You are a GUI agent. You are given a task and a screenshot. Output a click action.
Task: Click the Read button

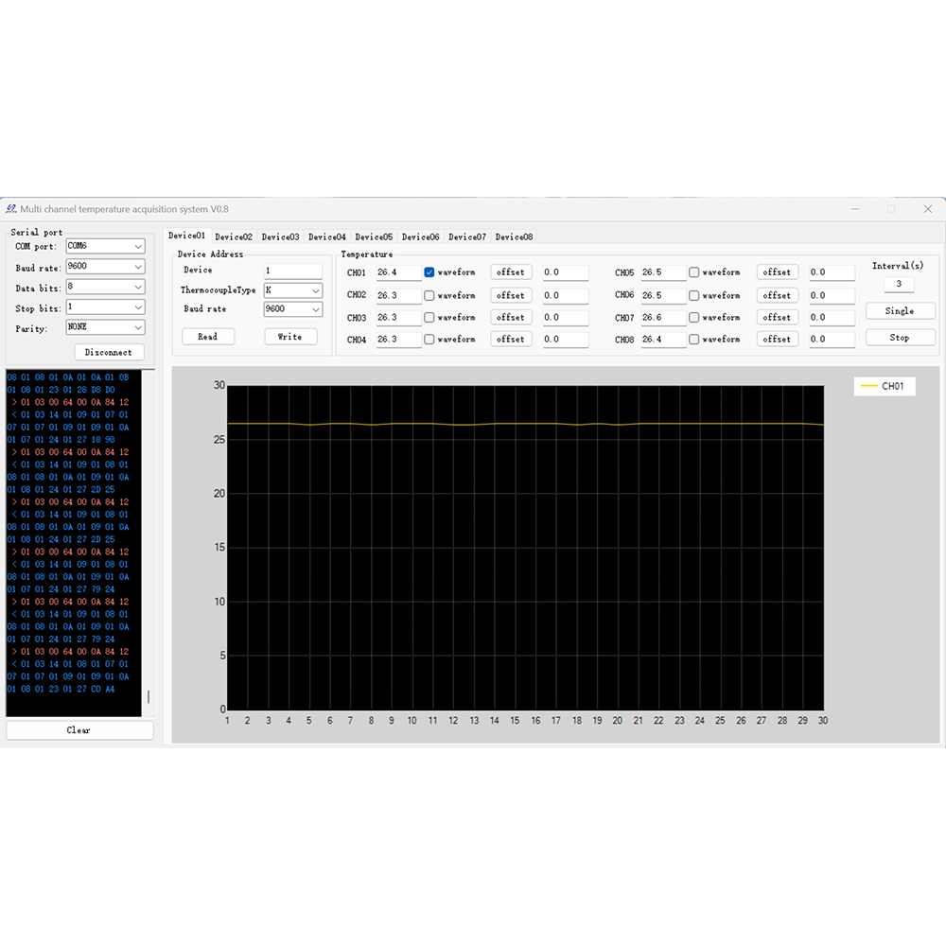pos(208,337)
